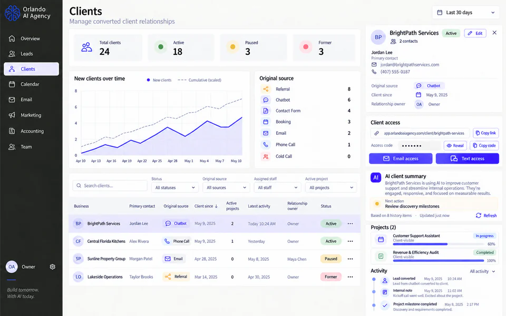
Task: Click the BP avatar in detail panel
Action: [x=378, y=37]
